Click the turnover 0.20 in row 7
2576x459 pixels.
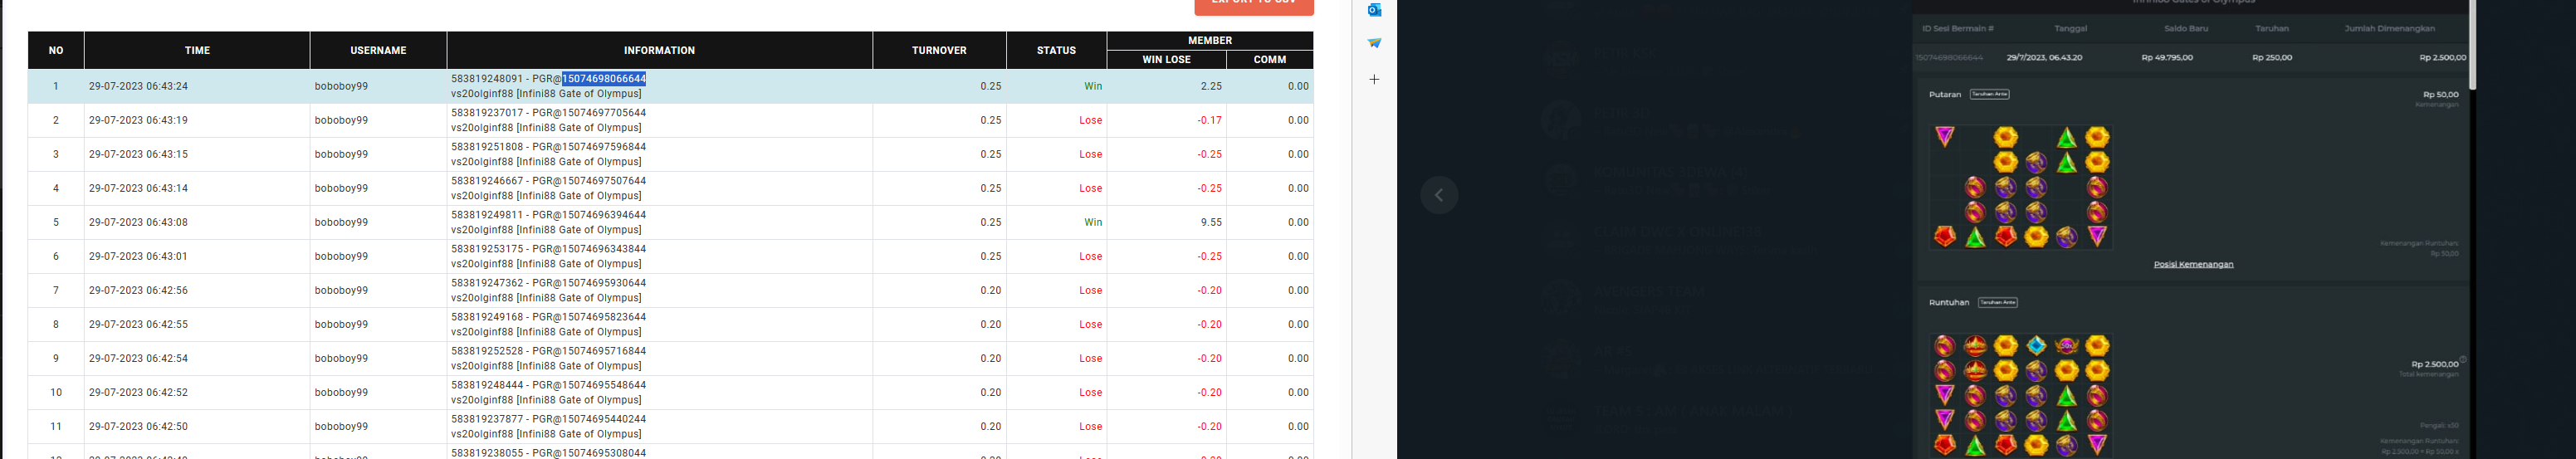(991, 290)
